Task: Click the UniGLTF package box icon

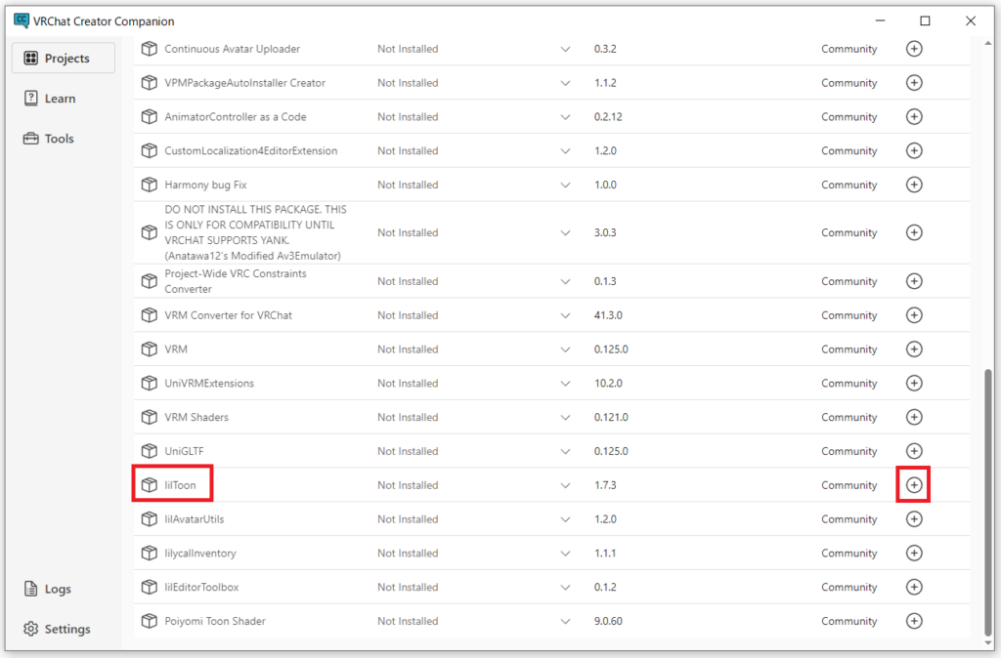Action: tap(150, 451)
